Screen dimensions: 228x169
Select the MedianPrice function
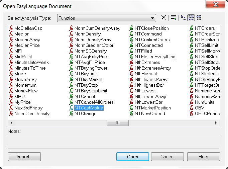pyautogui.click(x=27, y=45)
